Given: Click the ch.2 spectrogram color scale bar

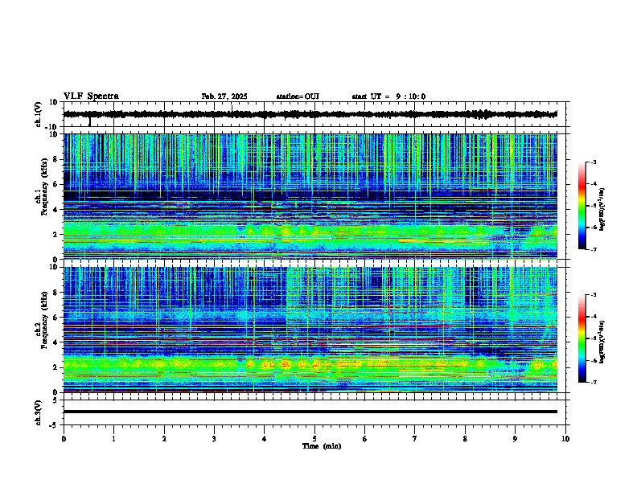Looking at the screenshot, I should (x=582, y=338).
